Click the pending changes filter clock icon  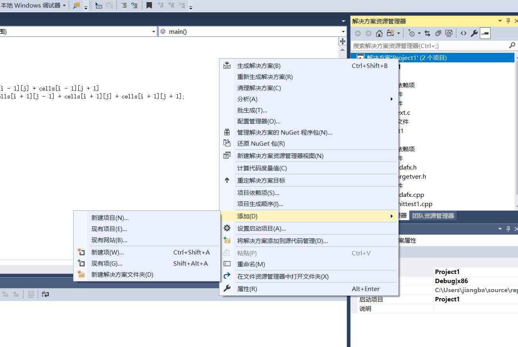(x=412, y=33)
